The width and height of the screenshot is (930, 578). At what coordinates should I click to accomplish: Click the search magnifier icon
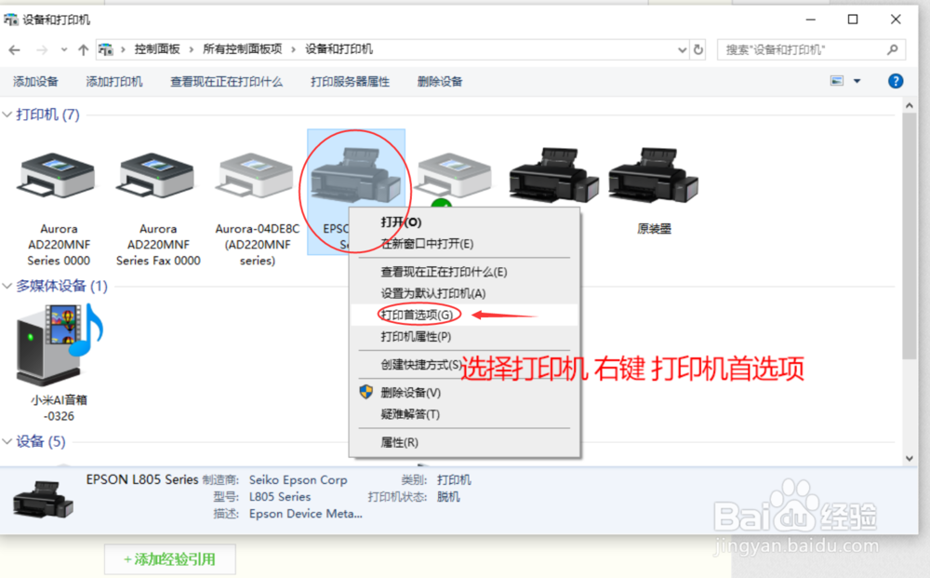(x=891, y=49)
